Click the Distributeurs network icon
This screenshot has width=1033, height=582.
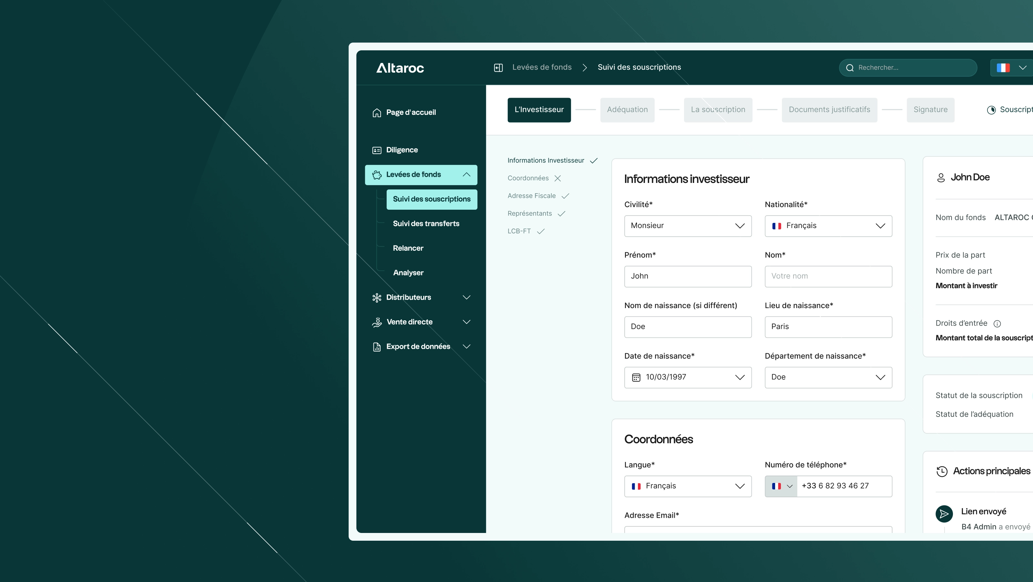(376, 297)
